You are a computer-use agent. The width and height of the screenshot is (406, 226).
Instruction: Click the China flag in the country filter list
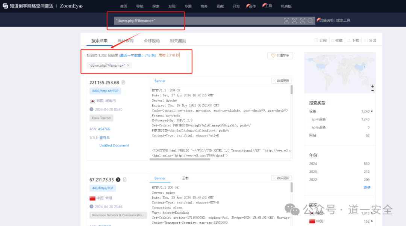[312, 222]
